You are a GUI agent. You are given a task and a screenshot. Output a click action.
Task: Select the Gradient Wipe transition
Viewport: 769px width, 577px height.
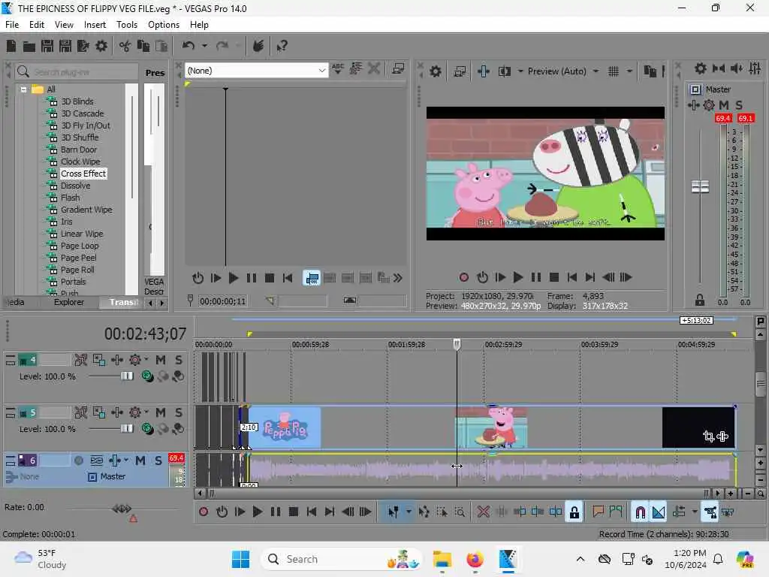point(86,210)
